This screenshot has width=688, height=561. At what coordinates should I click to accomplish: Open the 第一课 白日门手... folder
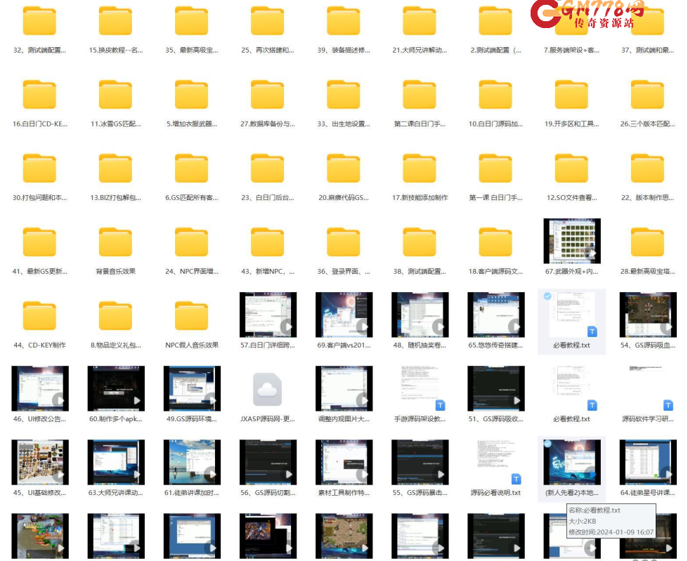click(x=495, y=168)
